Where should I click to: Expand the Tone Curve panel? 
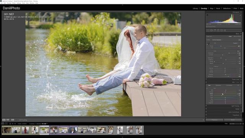point(241,79)
